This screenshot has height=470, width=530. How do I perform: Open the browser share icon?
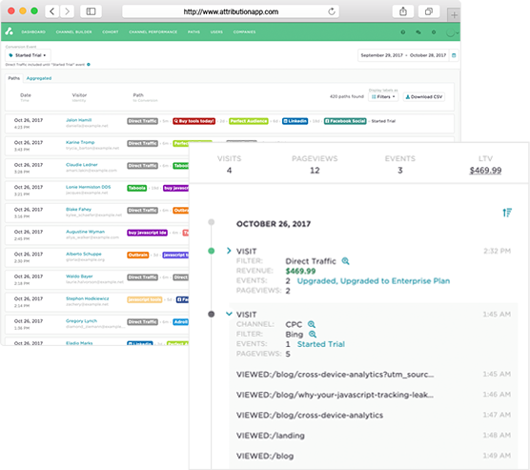(403, 11)
